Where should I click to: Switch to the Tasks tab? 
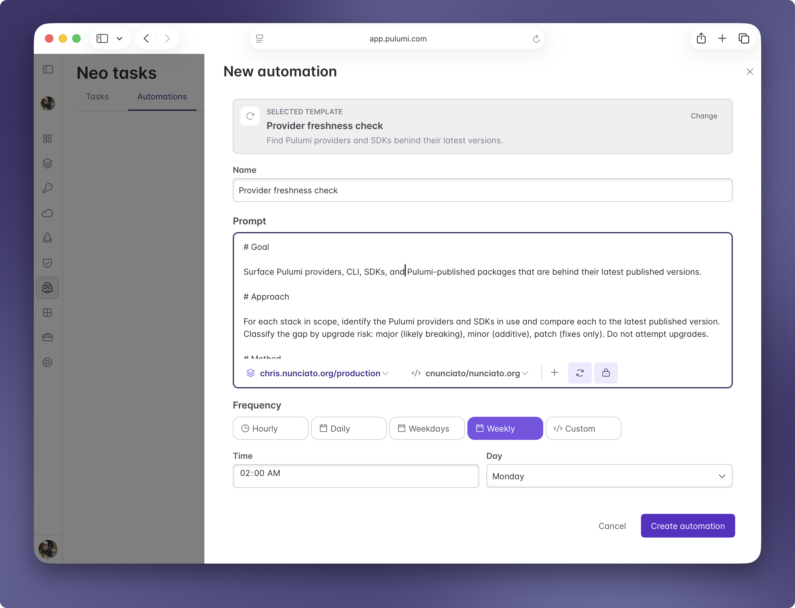97,96
